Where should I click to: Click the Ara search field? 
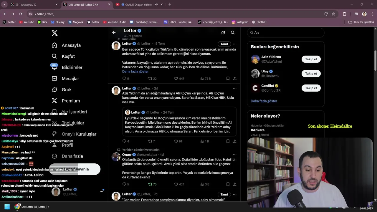point(286,33)
